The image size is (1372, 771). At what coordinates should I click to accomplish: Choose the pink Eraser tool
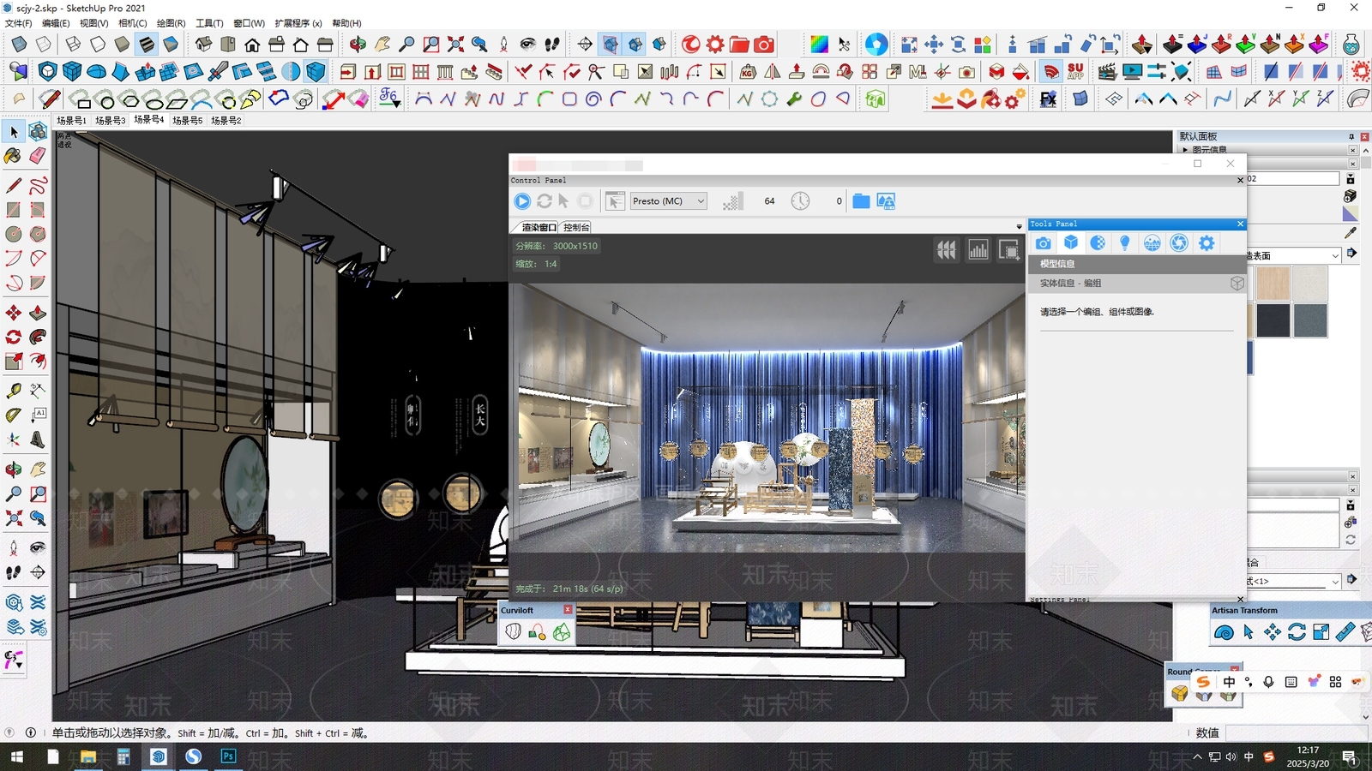[38, 156]
